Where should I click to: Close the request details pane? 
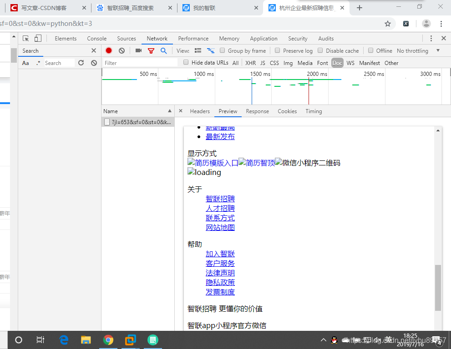tap(181, 111)
